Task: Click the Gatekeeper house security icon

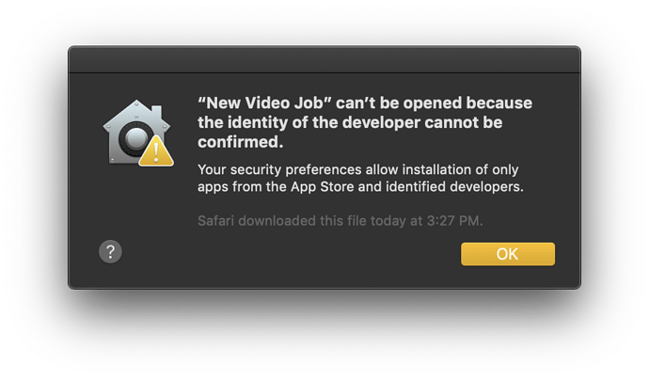Action: [x=138, y=133]
